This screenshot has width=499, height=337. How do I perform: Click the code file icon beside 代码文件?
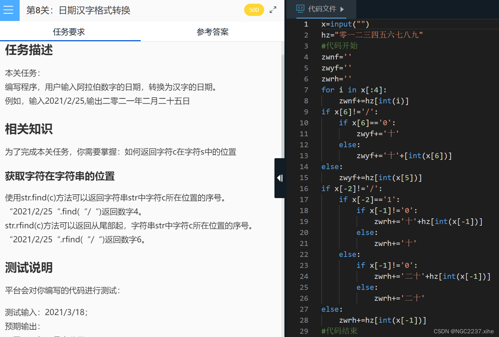pyautogui.click(x=300, y=9)
